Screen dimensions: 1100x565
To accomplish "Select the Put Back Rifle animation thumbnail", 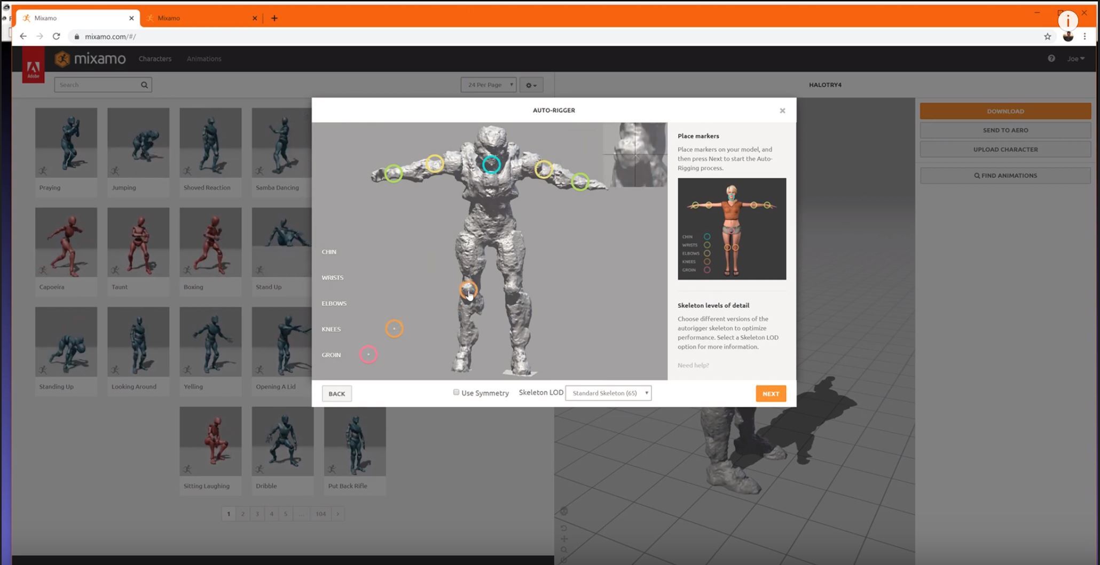I will 355,441.
